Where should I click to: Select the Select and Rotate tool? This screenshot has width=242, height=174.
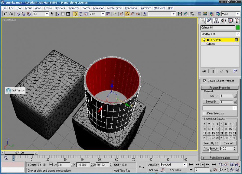pyautogui.click(x=80, y=14)
